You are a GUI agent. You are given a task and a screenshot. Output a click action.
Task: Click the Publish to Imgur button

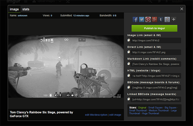point(154,28)
